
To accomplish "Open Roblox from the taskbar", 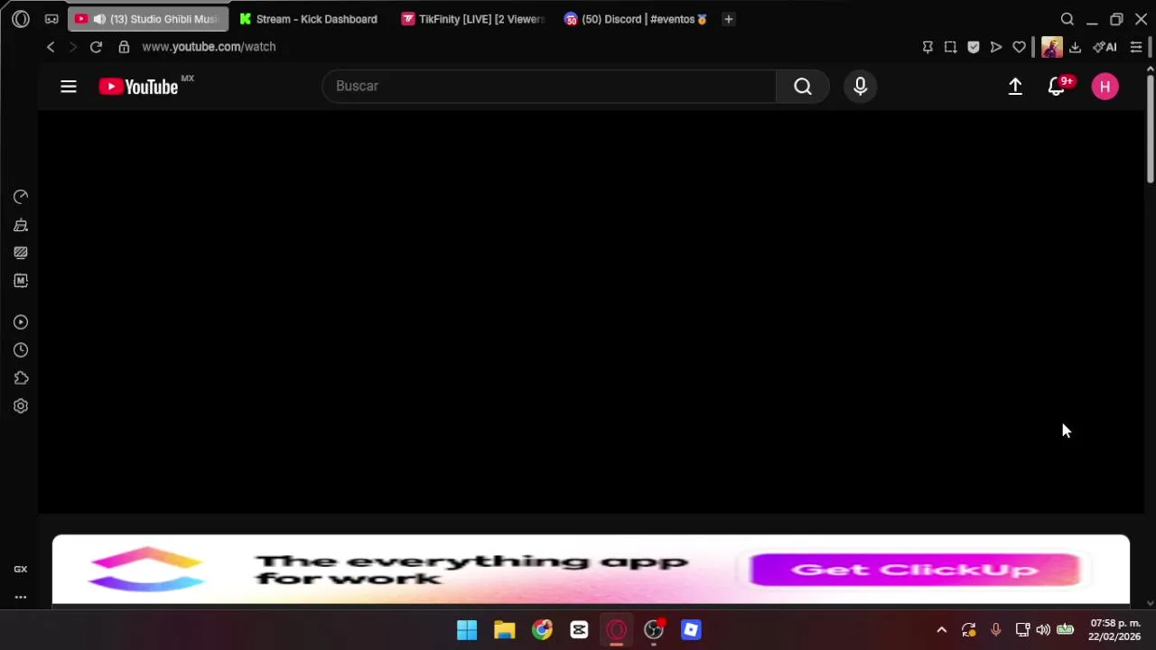I will (x=691, y=630).
